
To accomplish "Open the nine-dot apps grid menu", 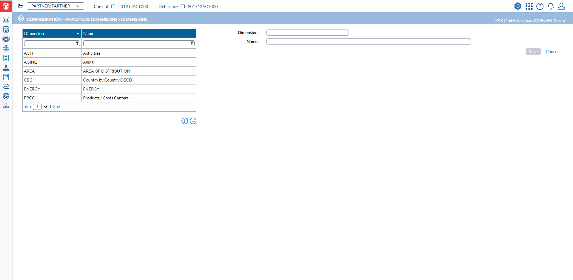I will click(x=529, y=6).
